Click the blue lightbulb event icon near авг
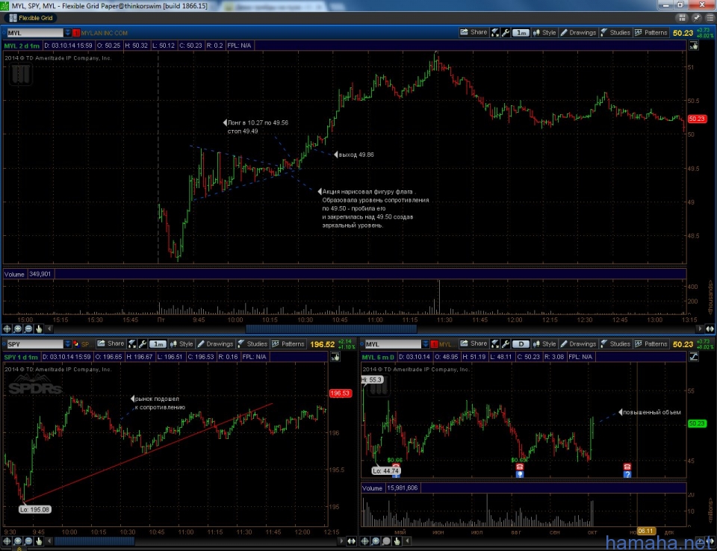The height and width of the screenshot is (551, 717). (520, 474)
